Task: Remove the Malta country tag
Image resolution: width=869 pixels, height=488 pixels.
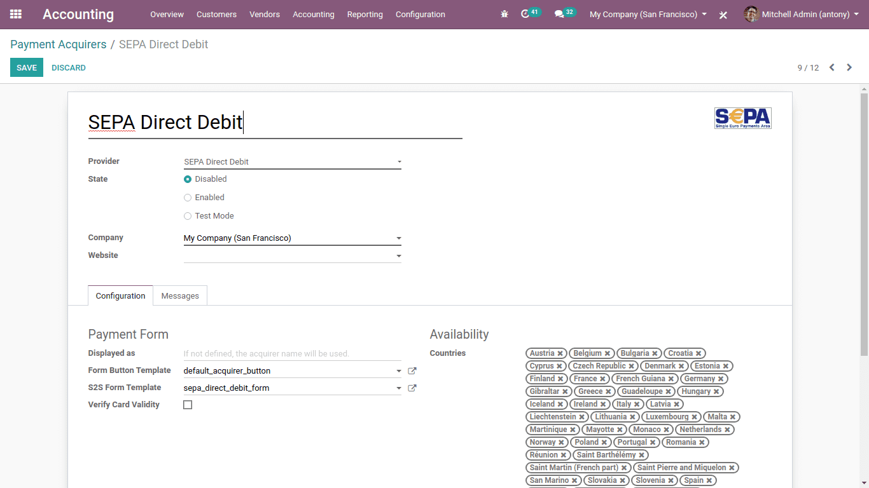Action: pyautogui.click(x=733, y=417)
